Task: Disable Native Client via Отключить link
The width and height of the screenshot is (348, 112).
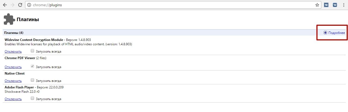Action: point(13,81)
